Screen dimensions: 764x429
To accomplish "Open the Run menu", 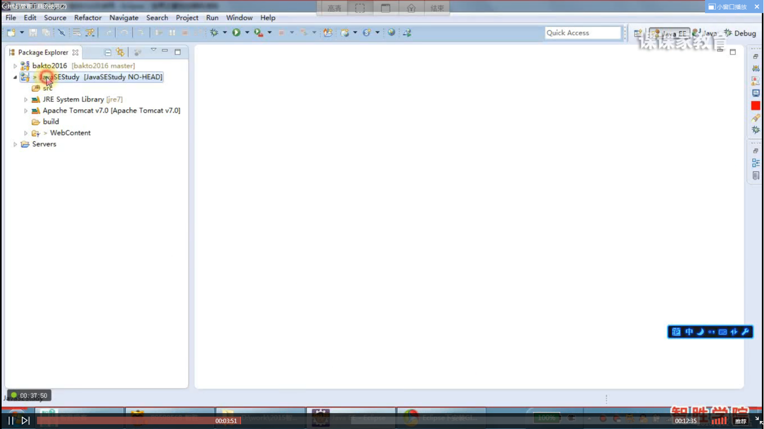I will pyautogui.click(x=212, y=17).
